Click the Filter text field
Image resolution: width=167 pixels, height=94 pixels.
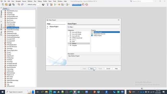point(97,27)
